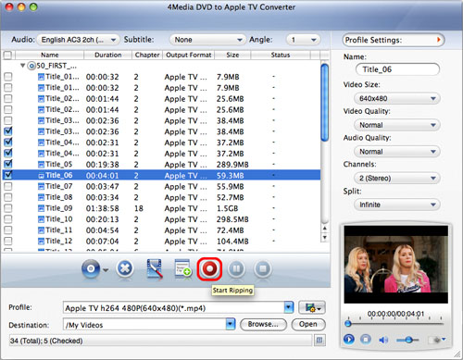Open the Subtitle dropdown

[x=207, y=40]
